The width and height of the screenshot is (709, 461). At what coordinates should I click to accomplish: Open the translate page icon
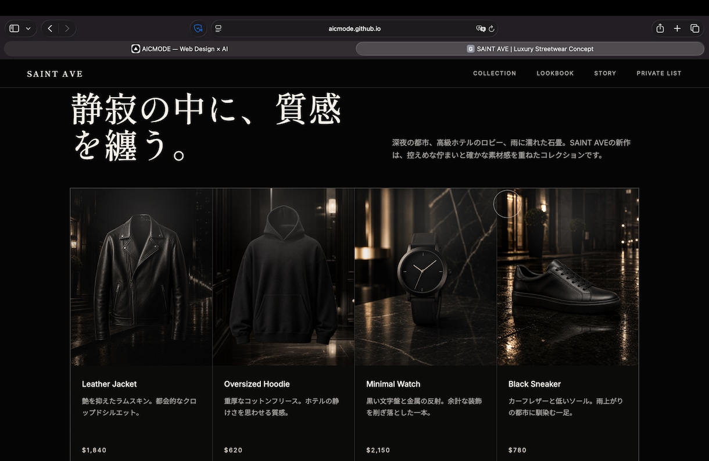coord(481,28)
